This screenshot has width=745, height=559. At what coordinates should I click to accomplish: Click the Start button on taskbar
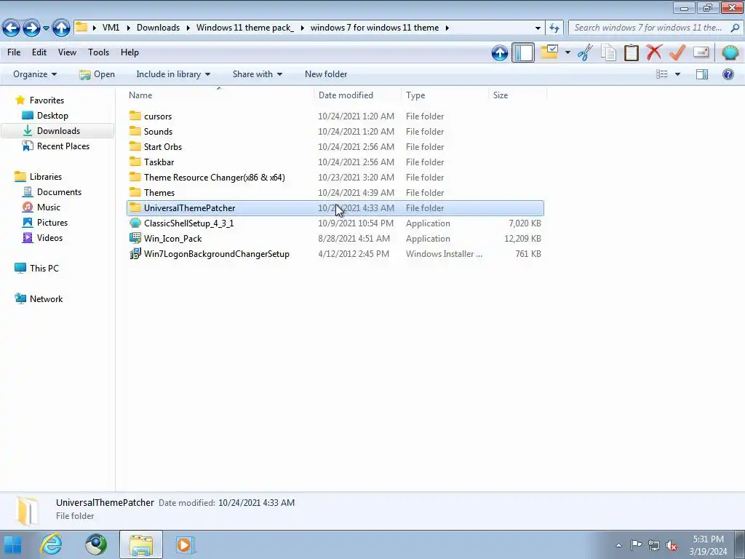pyautogui.click(x=13, y=544)
